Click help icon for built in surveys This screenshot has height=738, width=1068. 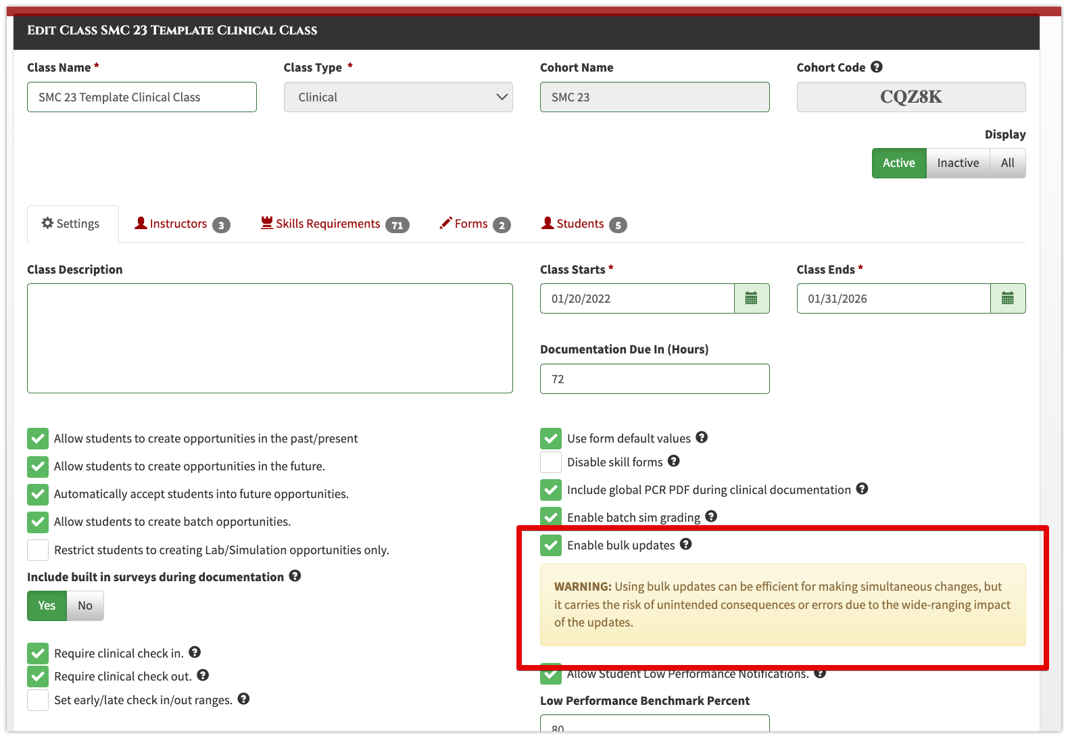[x=295, y=576]
